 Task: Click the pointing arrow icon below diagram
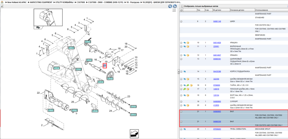pyautogui.click(x=134, y=134)
